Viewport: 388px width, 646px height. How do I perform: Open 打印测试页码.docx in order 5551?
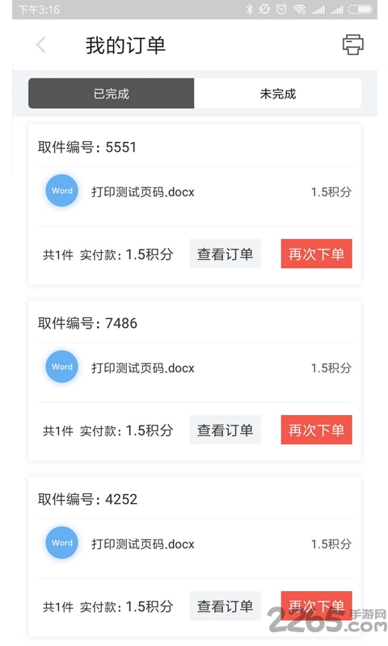tap(142, 192)
